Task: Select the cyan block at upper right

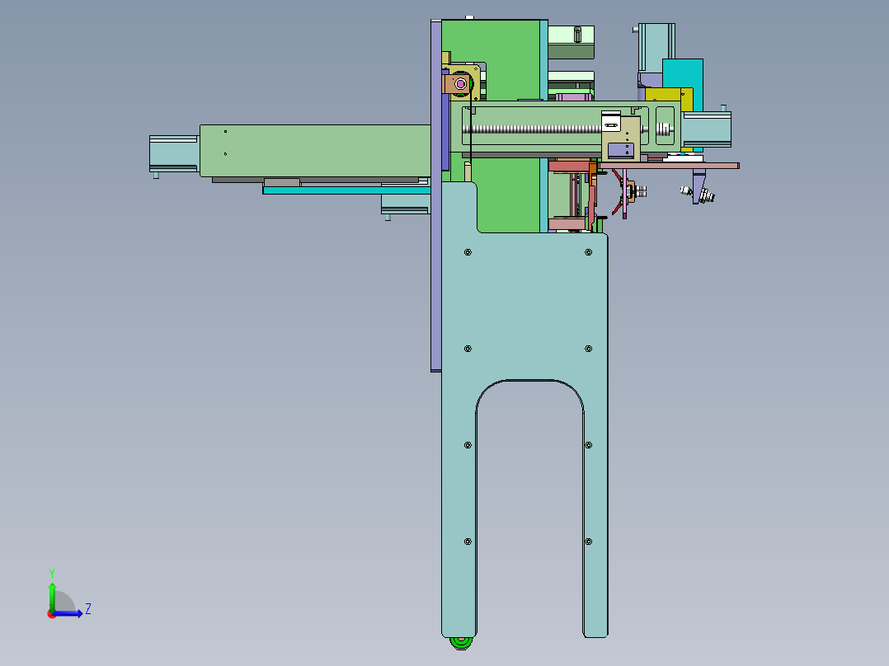Action: [x=683, y=73]
